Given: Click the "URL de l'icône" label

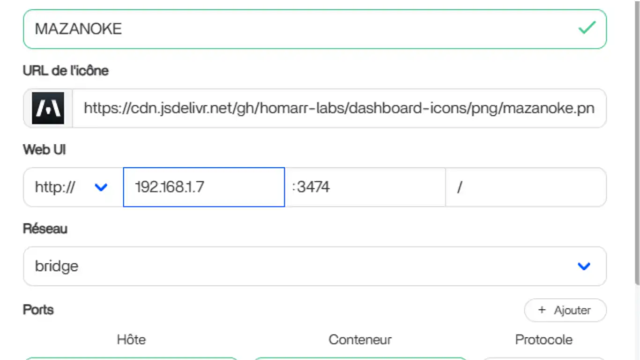Looking at the screenshot, I should [66, 71].
